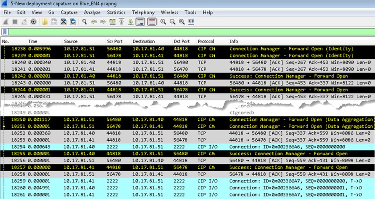Select packet number 18256 row
The height and width of the screenshot is (199, 375).
188,161
